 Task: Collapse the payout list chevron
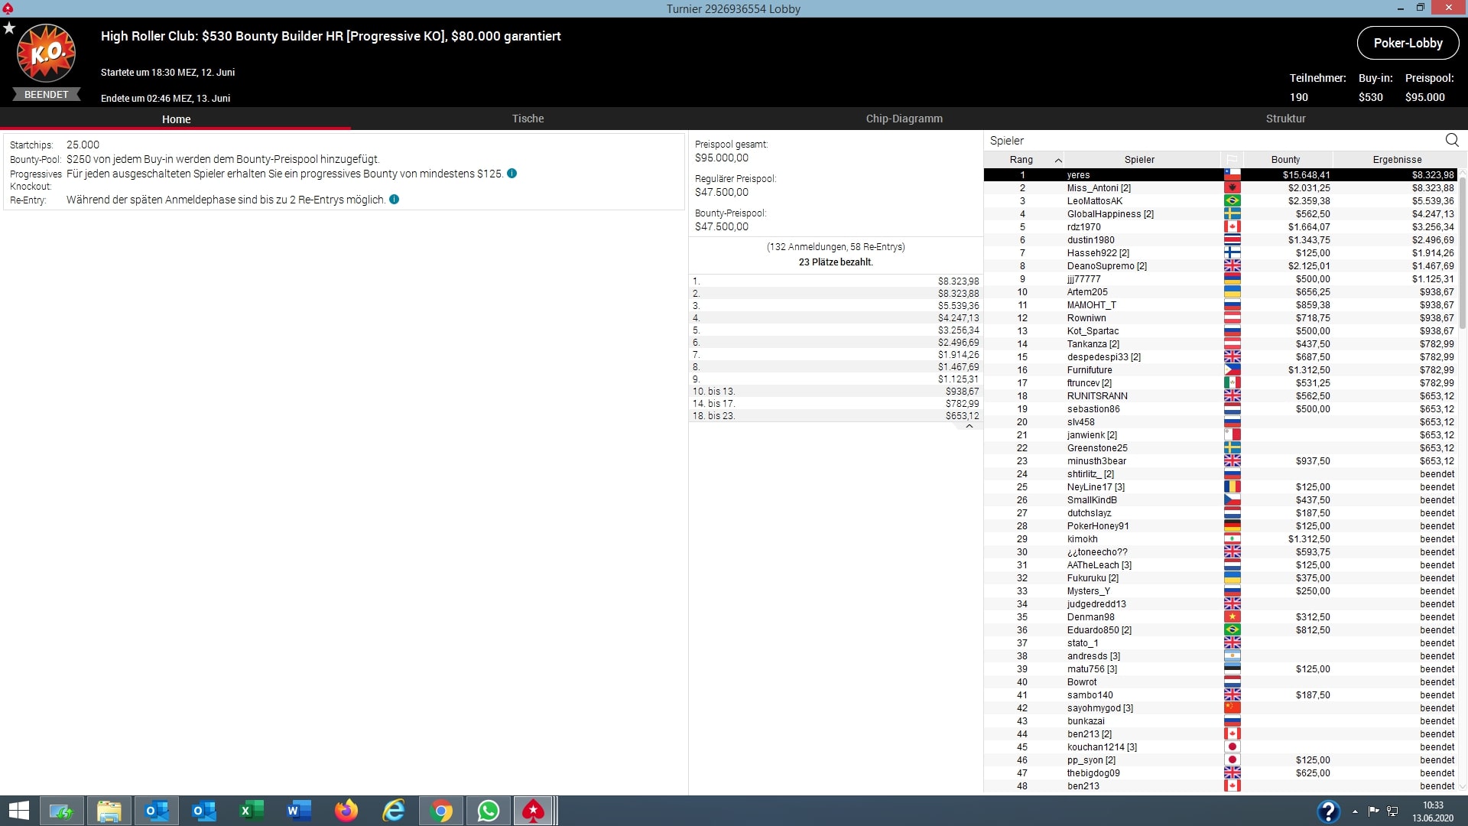(969, 427)
